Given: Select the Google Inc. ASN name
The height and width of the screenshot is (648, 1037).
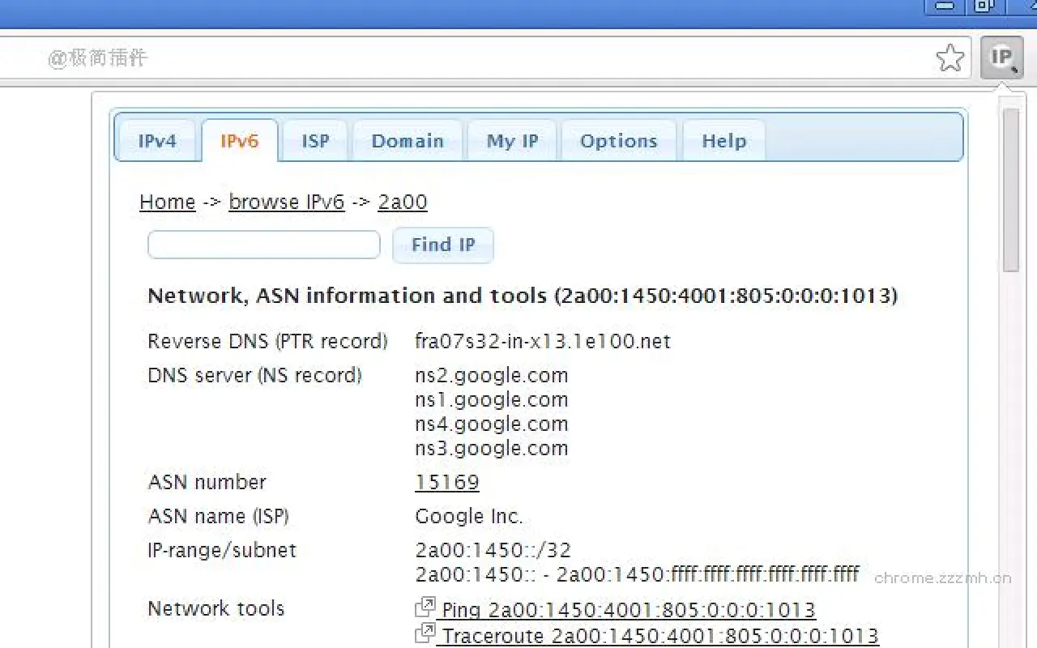Looking at the screenshot, I should (469, 516).
